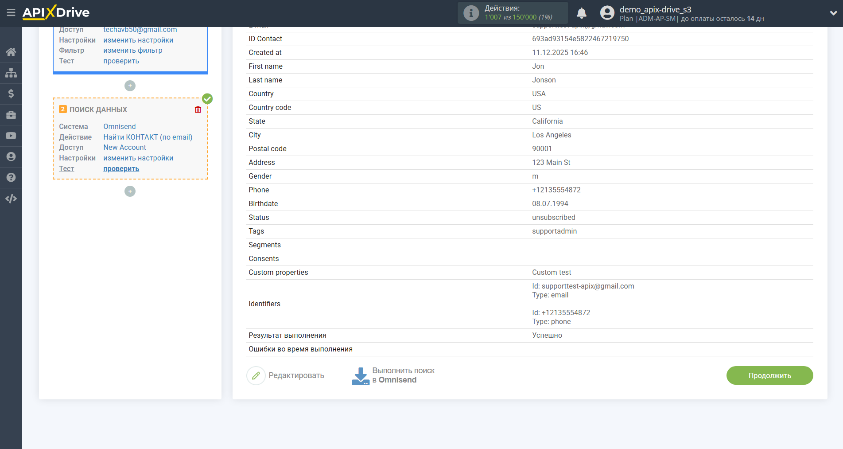Click the Продолжить button
This screenshot has width=843, height=449.
769,375
